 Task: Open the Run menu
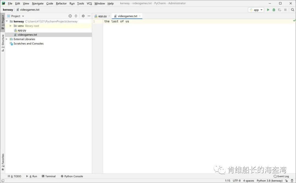pyautogui.click(x=72, y=3)
